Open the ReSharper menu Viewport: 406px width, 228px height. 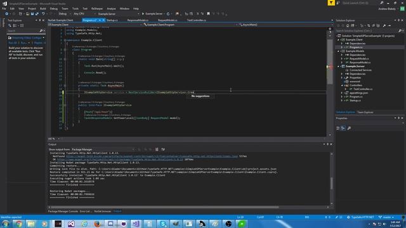point(97,8)
